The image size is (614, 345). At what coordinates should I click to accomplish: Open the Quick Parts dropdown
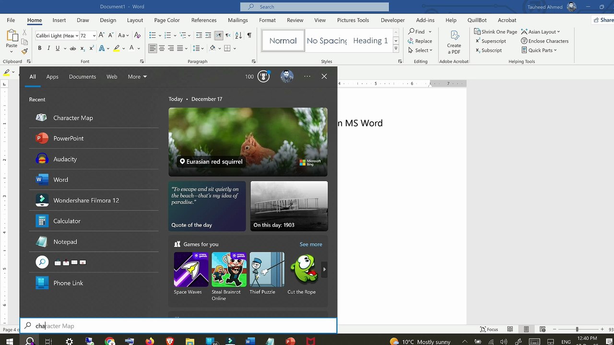539,50
